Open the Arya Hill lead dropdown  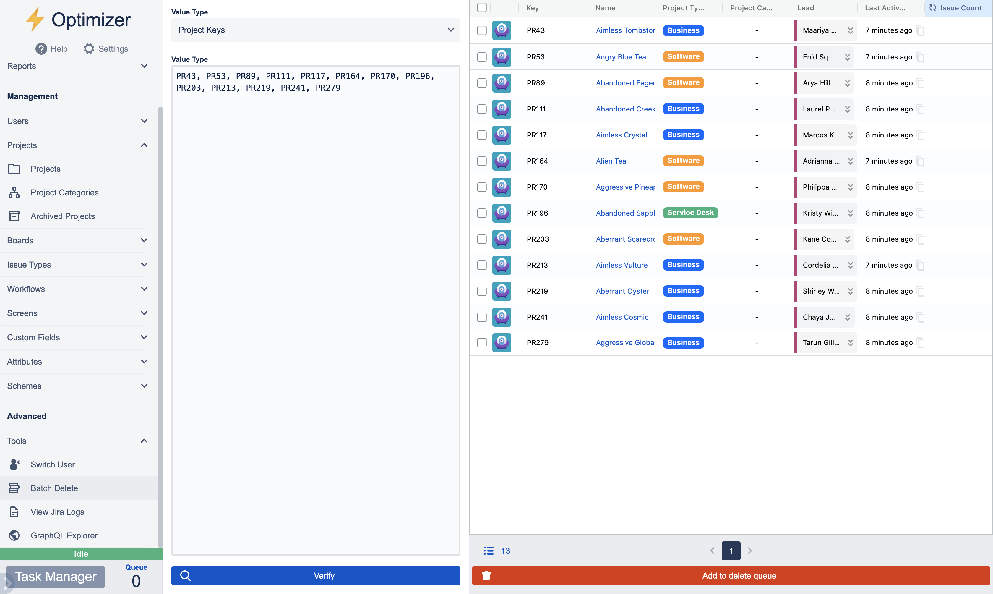[x=847, y=83]
